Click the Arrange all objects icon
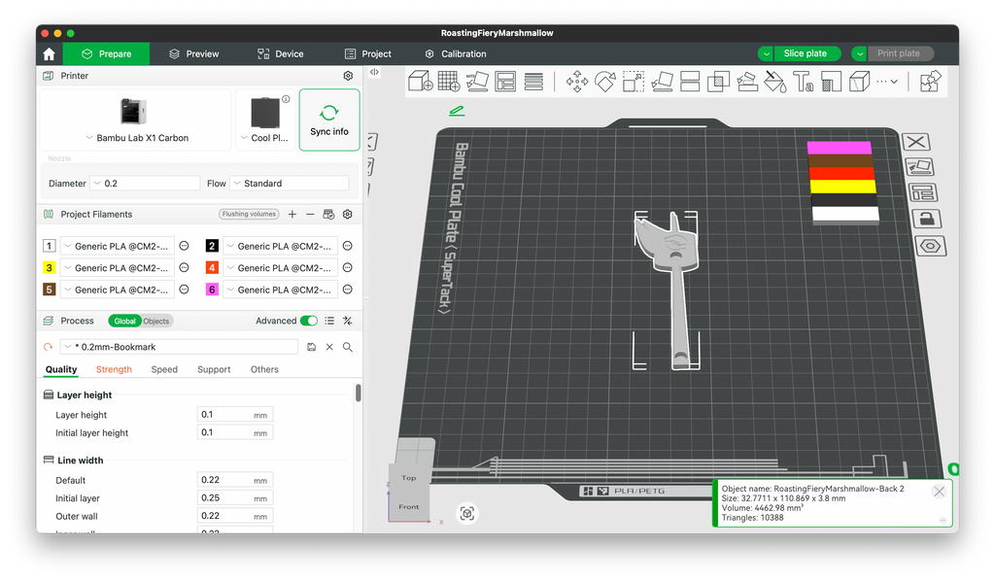Screen dimensions: 995x581 click(505, 82)
